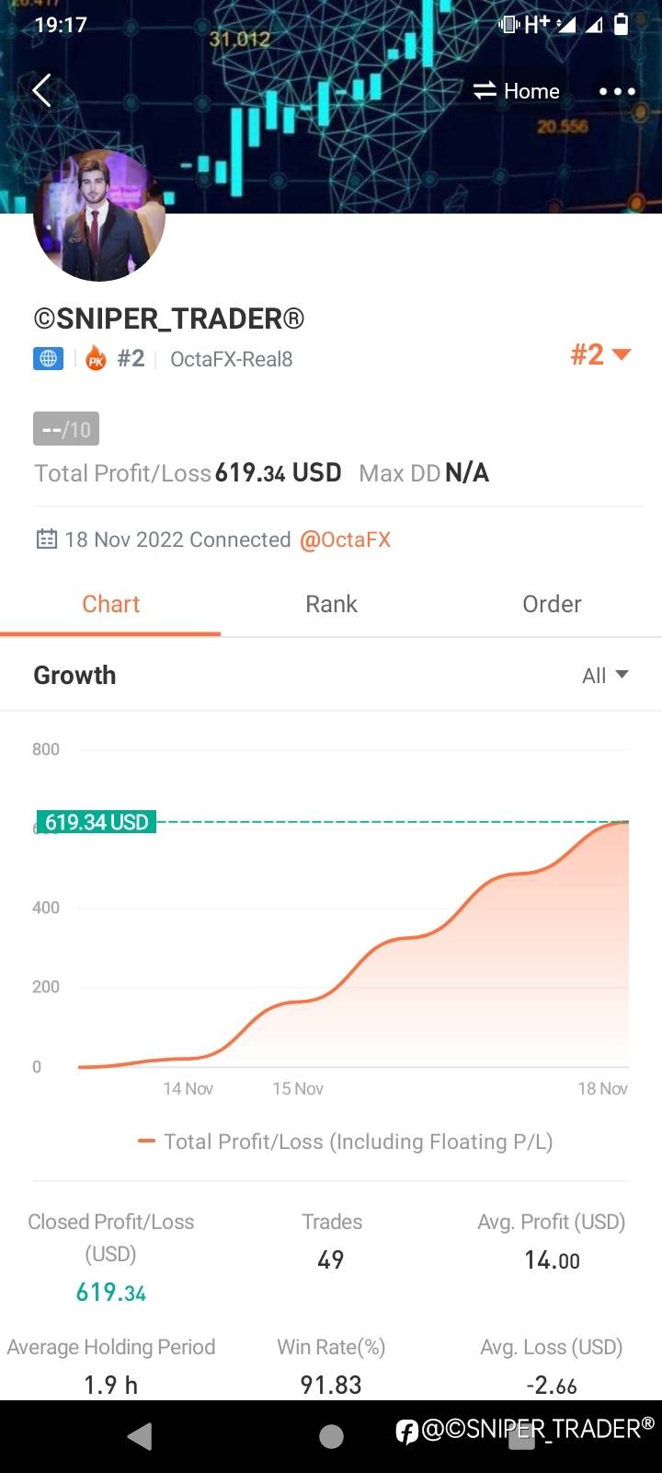This screenshot has height=1473, width=662.
Task: Tap the 619.34 USD chart value marker
Action: coord(97,822)
